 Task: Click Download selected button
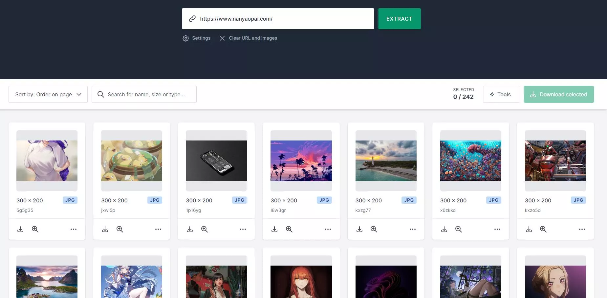click(559, 94)
